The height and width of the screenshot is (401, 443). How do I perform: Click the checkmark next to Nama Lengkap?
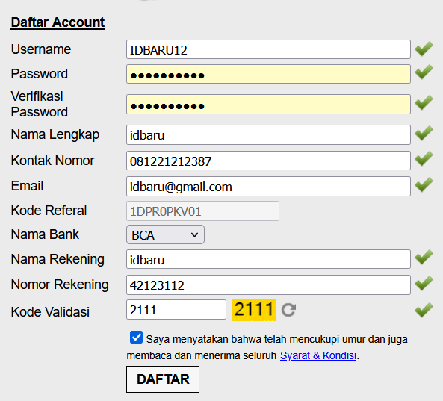click(424, 133)
